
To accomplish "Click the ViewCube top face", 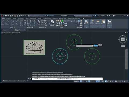I will coord(123,39).
